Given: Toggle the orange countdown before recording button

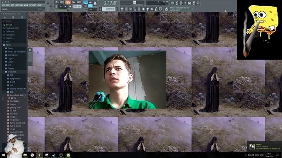Looking at the screenshot, I should point(68,2).
